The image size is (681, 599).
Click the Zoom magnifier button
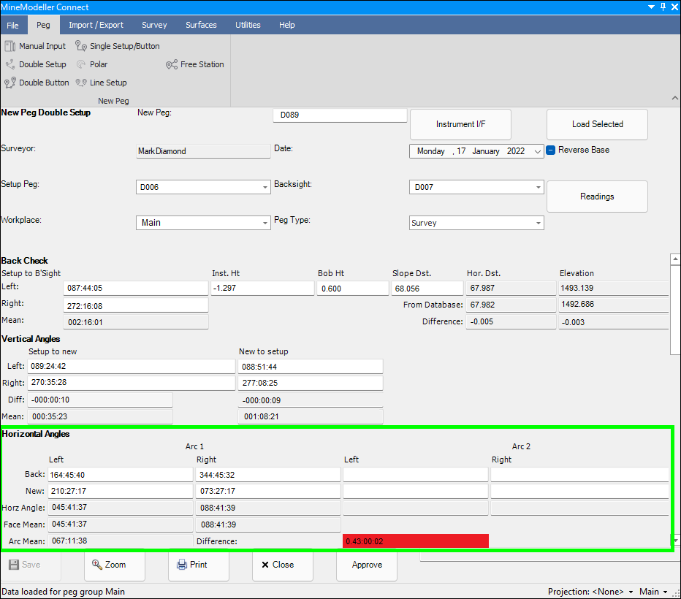[109, 565]
